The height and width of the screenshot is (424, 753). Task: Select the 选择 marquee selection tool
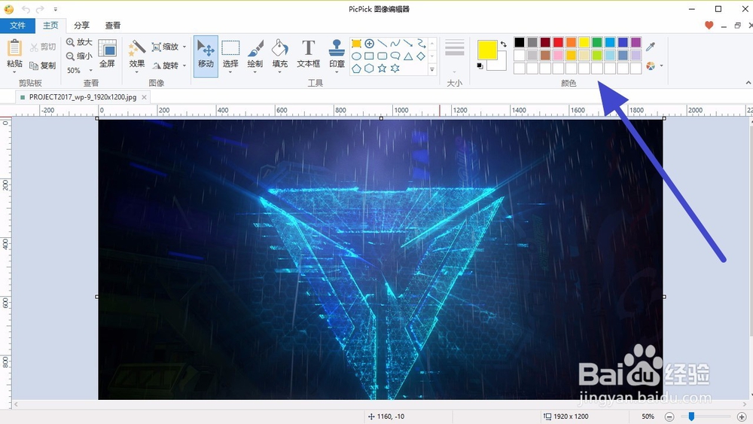coord(230,56)
